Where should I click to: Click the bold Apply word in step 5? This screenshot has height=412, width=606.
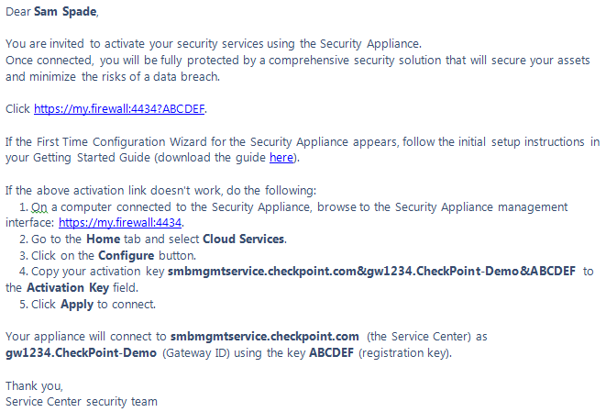(78, 304)
